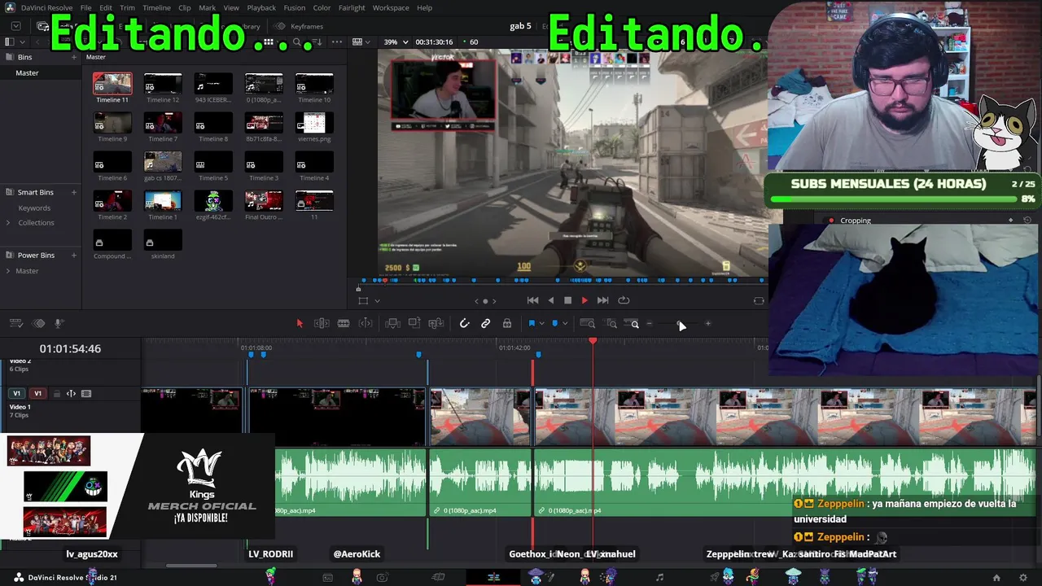Open the Trim menu

pyautogui.click(x=128, y=7)
